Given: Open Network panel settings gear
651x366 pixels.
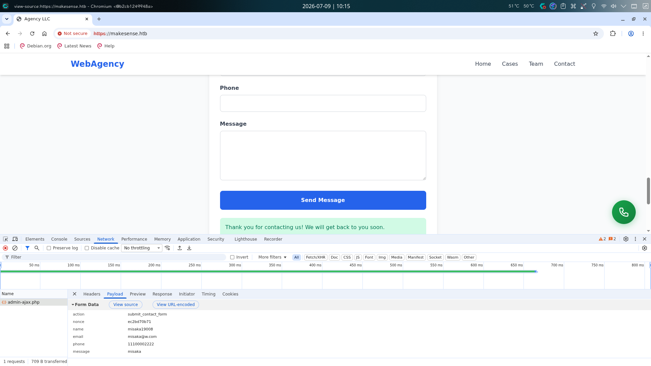Looking at the screenshot, I should pyautogui.click(x=645, y=248).
